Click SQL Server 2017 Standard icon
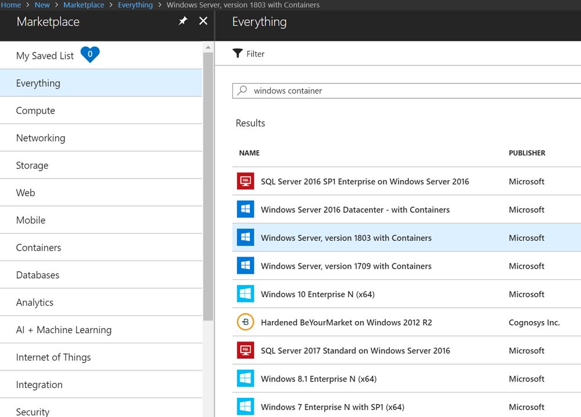Viewport: 581px width, 417px height. tap(246, 351)
